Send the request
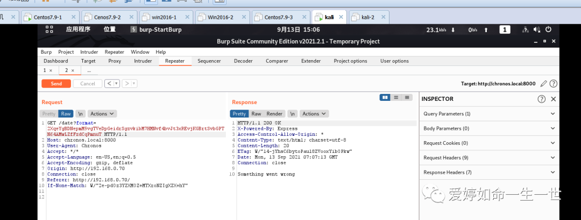The width and height of the screenshot is (581, 220). [x=56, y=84]
